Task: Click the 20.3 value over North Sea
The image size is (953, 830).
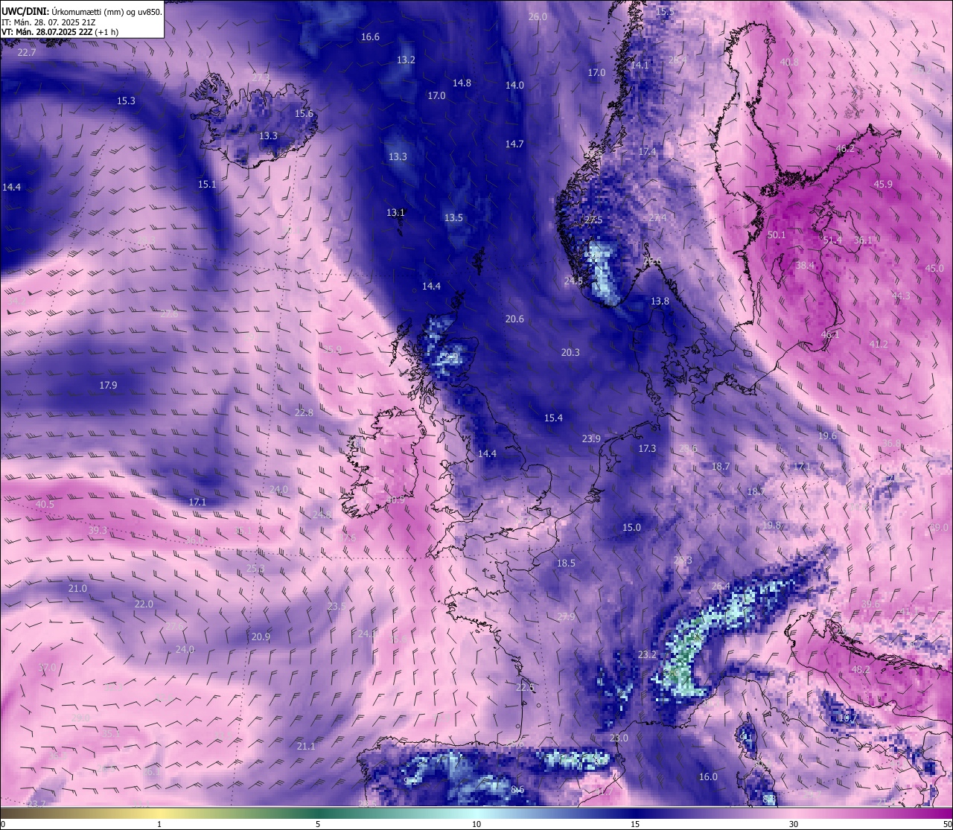Action: pos(570,352)
